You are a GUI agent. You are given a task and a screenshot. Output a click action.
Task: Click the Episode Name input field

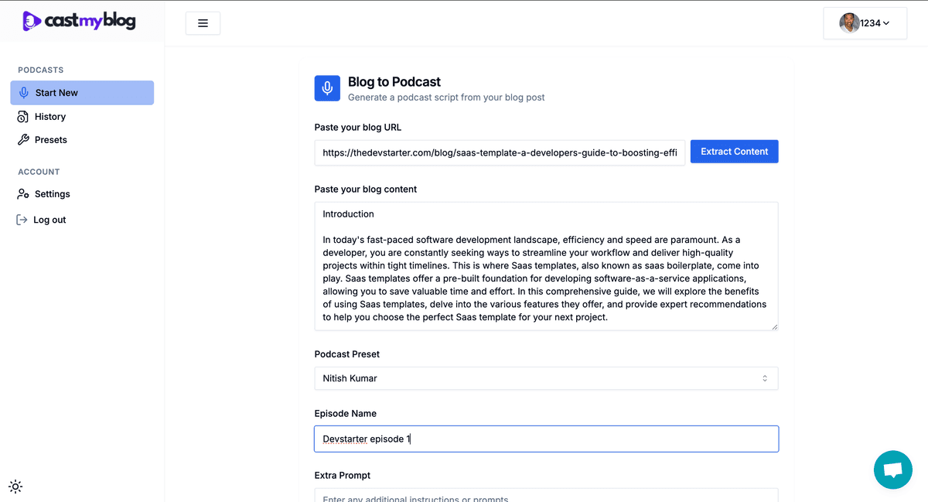(546, 439)
